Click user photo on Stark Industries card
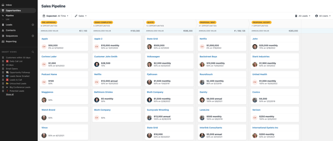The width and height of the screenshot is (333, 141). click(x=255, y=64)
